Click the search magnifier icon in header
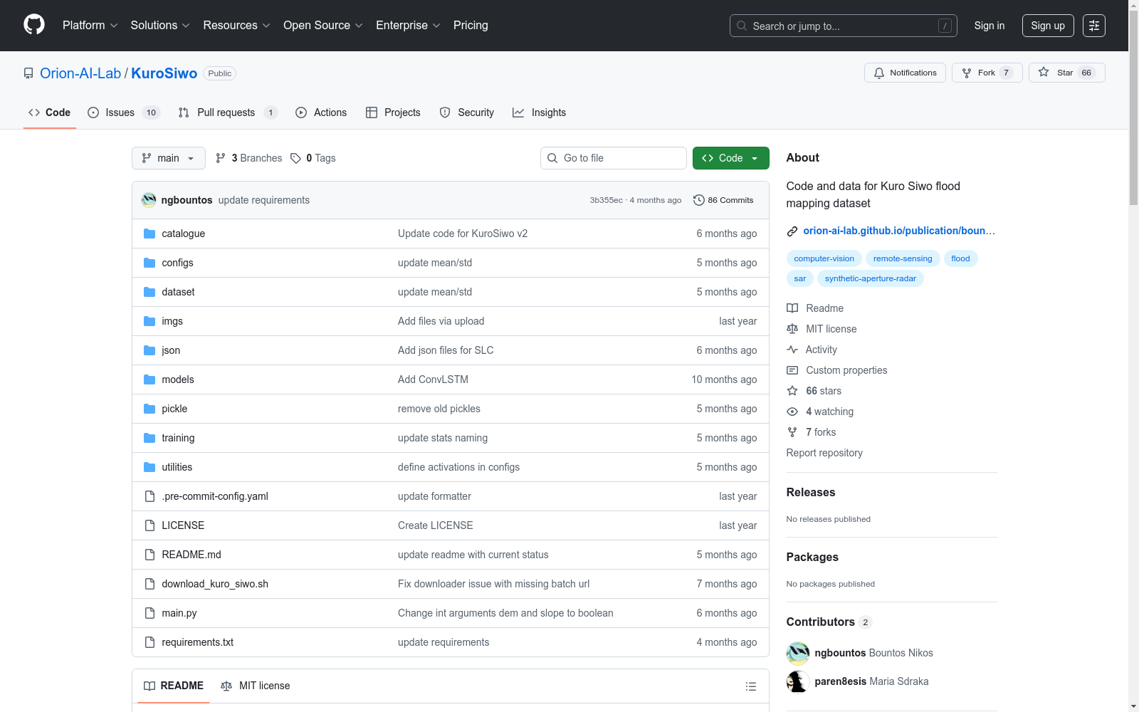The image size is (1139, 712). 742,26
